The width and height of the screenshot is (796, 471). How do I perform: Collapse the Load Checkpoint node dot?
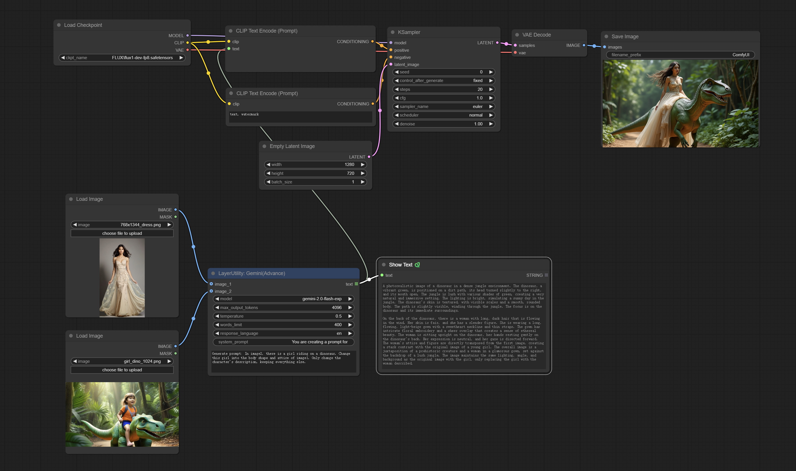(59, 25)
